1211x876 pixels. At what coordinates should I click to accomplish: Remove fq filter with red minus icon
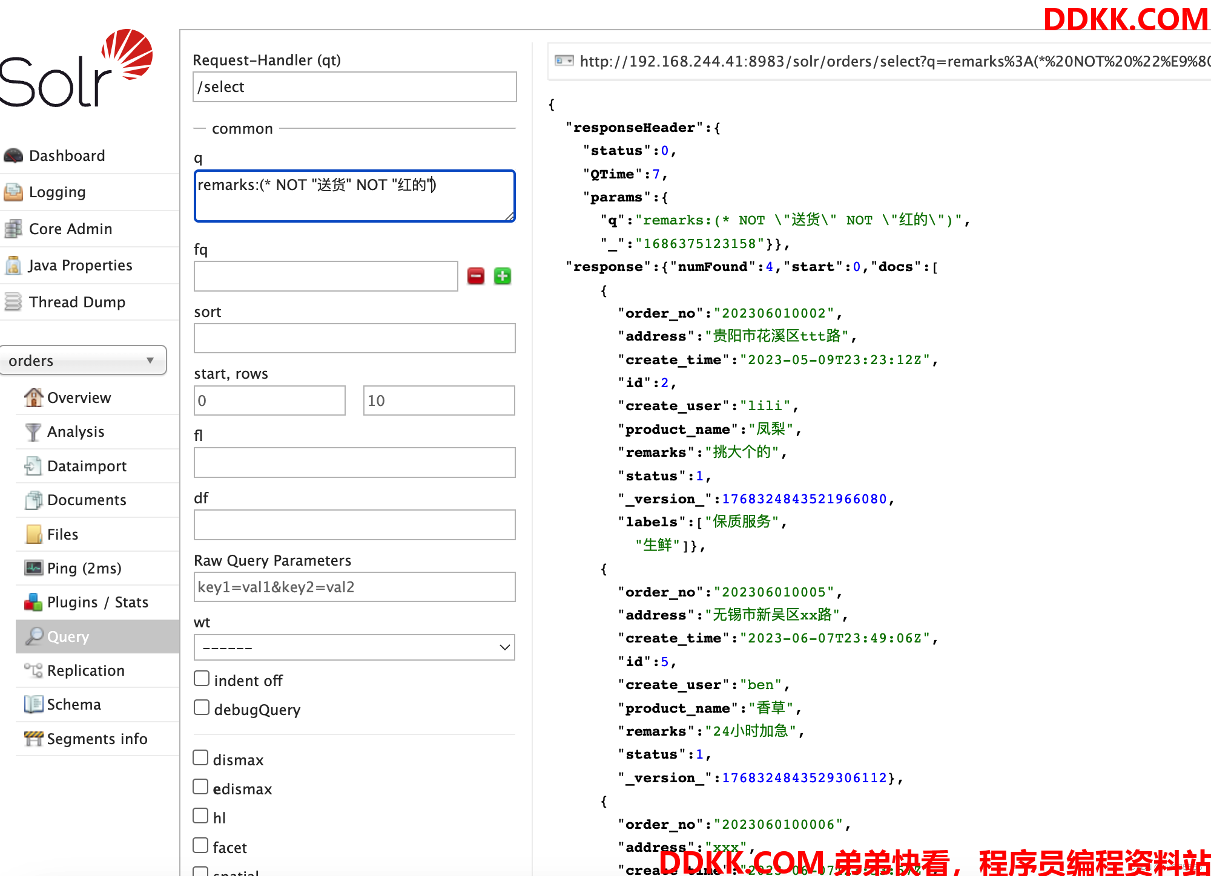click(x=476, y=276)
